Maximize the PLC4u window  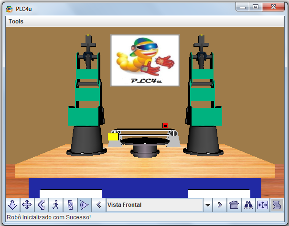click(256, 7)
